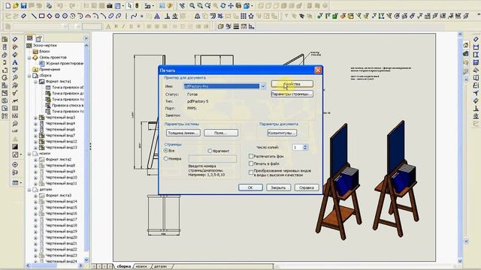Click the 'Закрыть' button

278,187
